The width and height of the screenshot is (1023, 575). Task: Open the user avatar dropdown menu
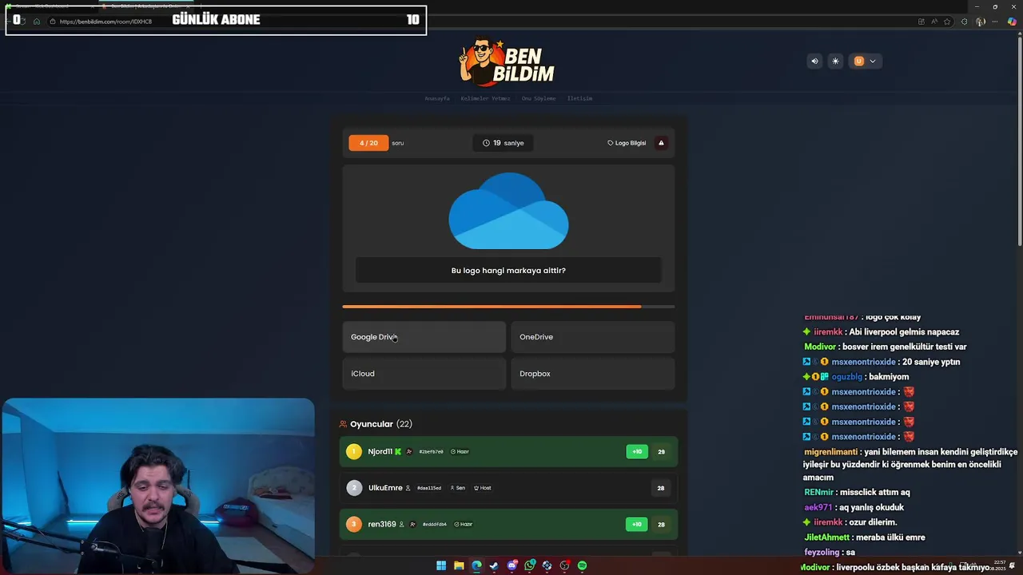866,61
